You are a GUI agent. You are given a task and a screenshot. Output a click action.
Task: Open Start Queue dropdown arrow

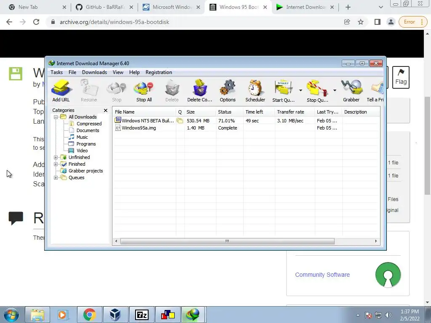301,90
